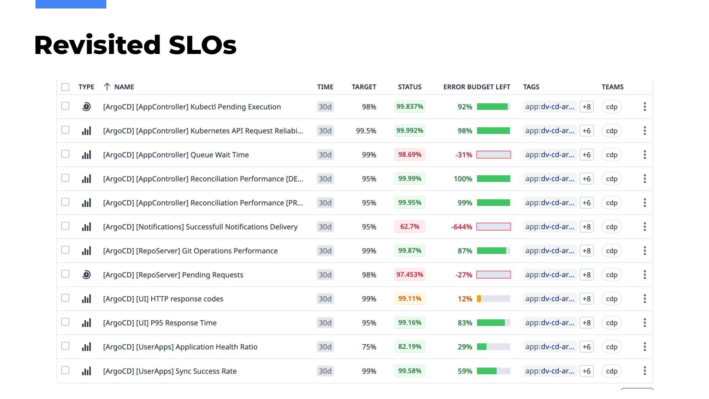Select the Queue Wait Time row checkbox
This screenshot has width=709, height=399.
[x=65, y=154]
